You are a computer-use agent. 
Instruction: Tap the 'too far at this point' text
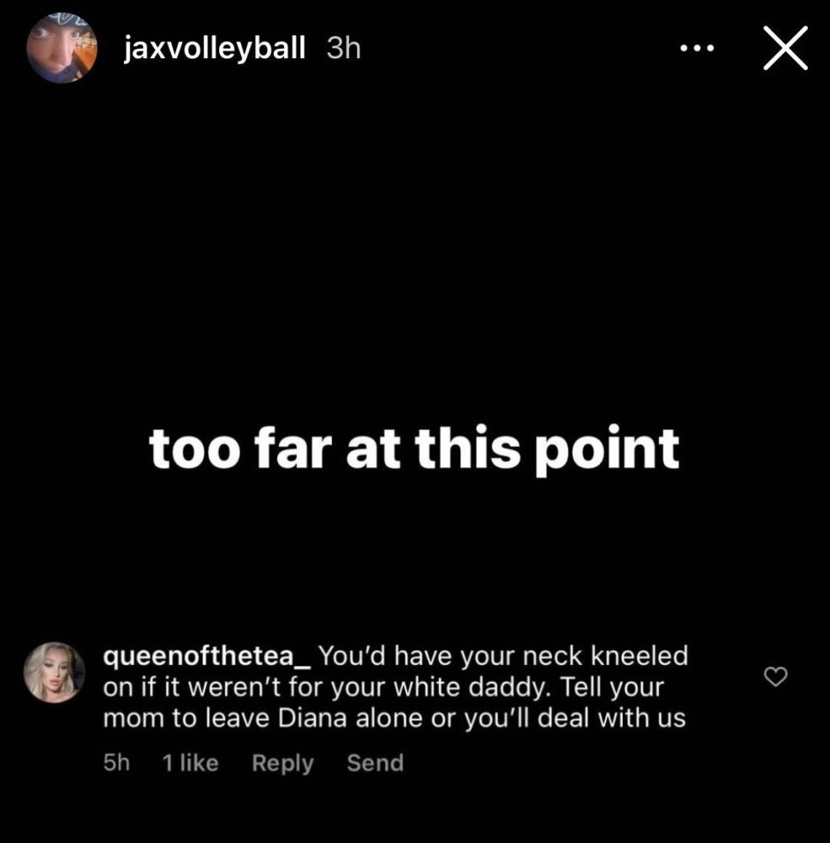pos(414,448)
